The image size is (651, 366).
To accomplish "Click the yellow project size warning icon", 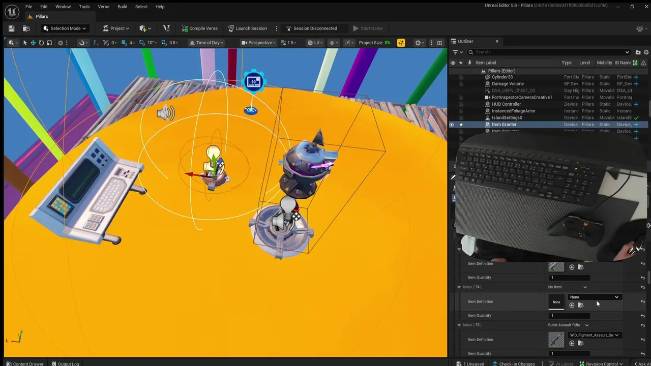I will [401, 43].
